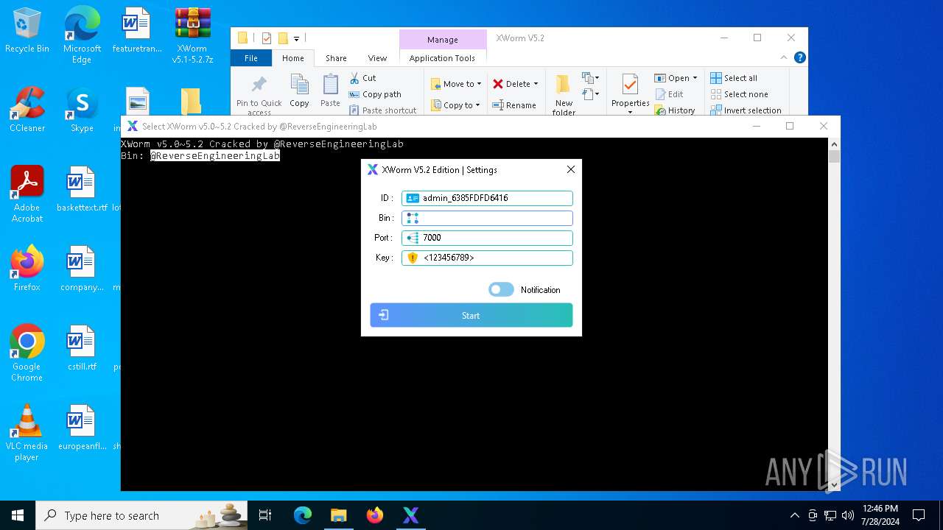Click the Port field's network icon
This screenshot has width=943, height=530.
413,238
